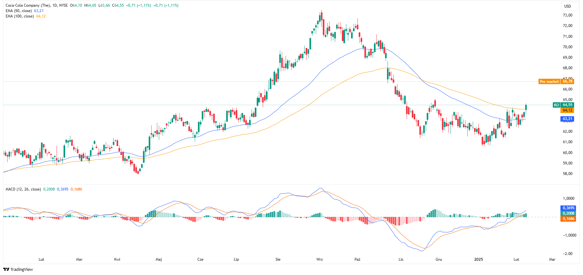This screenshot has width=583, height=275.
Task: Click the Kwi month on time axis
Action: tap(117, 259)
